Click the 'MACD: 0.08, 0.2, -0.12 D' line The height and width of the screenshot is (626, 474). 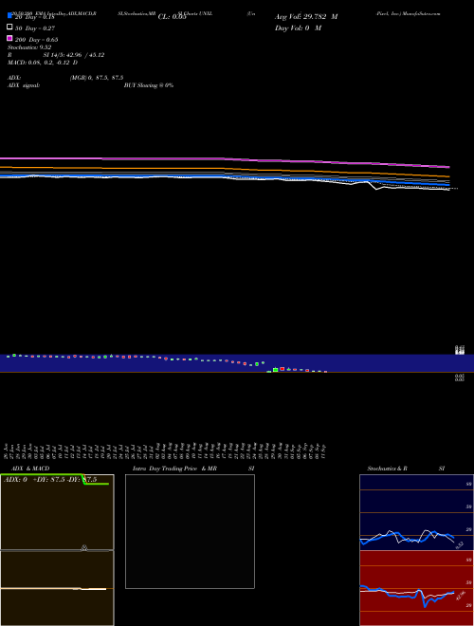click(43, 63)
